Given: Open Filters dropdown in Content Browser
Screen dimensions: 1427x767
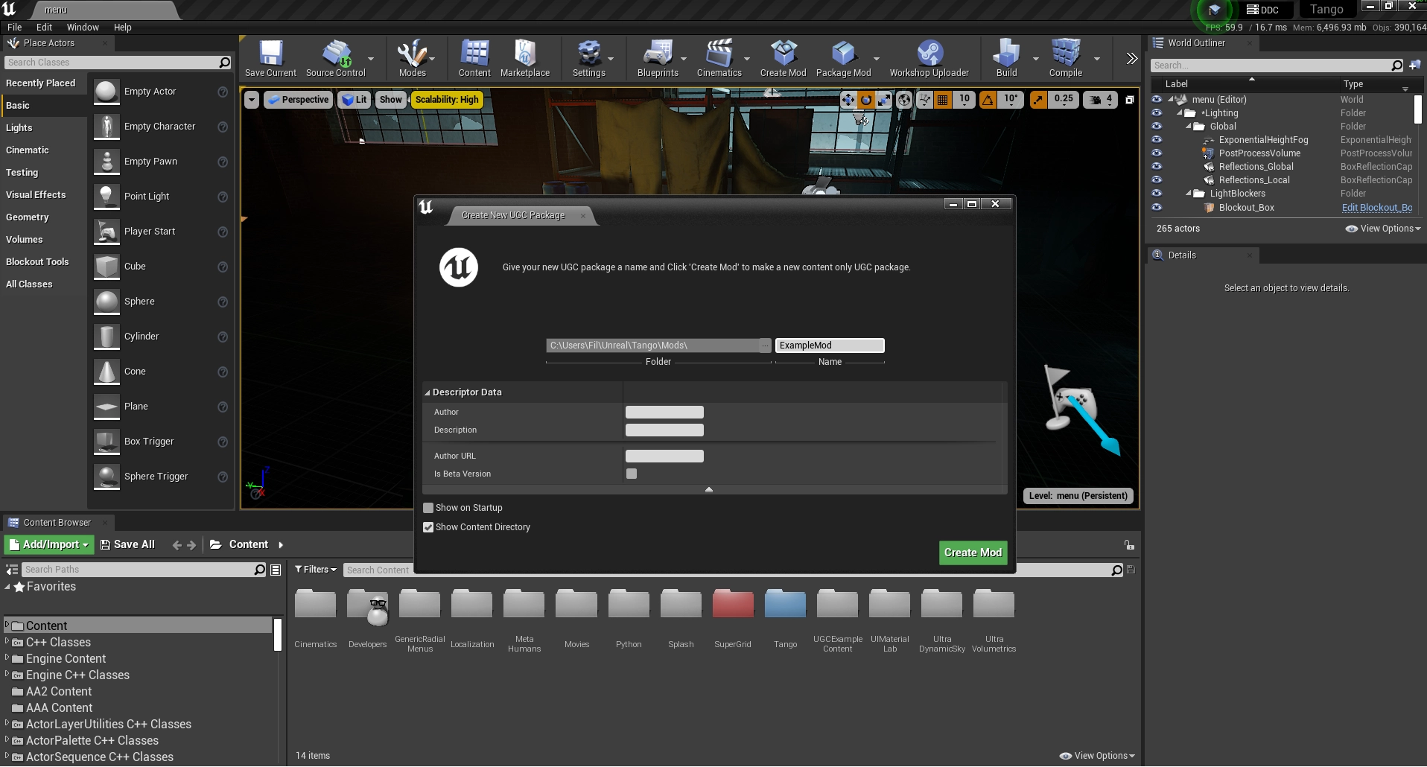Looking at the screenshot, I should [x=315, y=570].
